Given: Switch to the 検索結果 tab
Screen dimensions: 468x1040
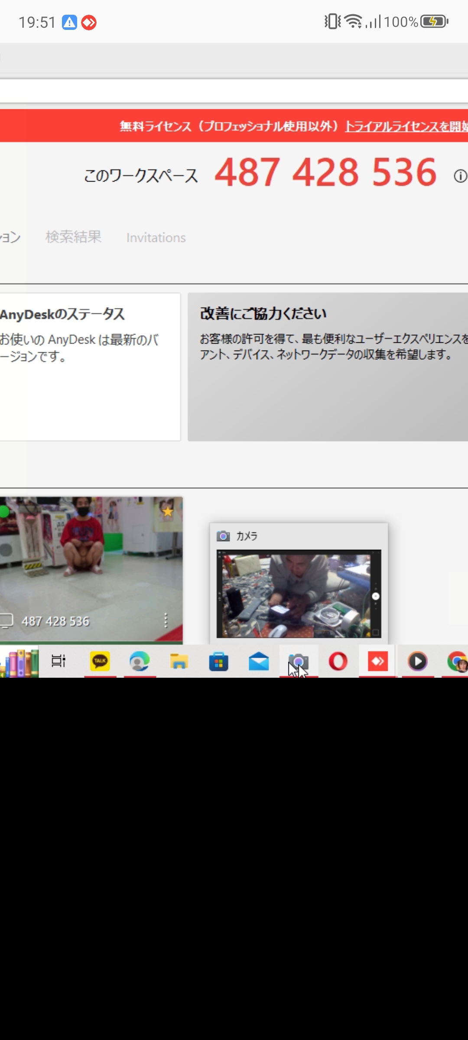Looking at the screenshot, I should click(73, 237).
